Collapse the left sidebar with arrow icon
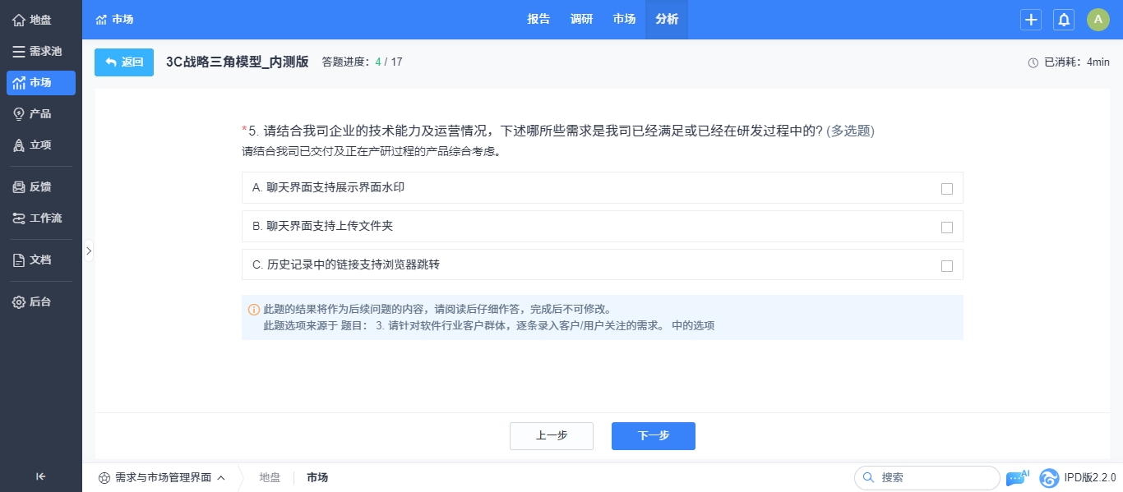 pyautogui.click(x=41, y=476)
